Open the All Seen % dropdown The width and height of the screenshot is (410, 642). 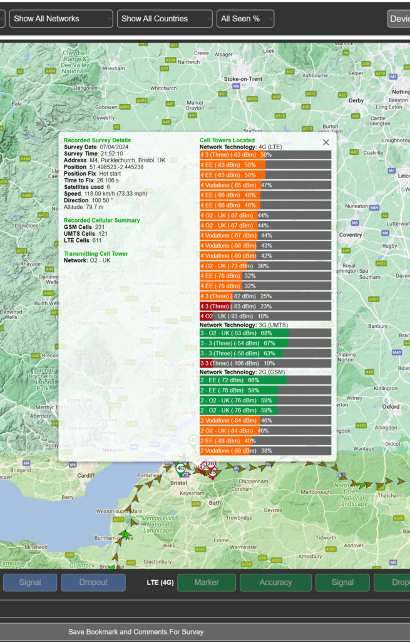coord(245,18)
